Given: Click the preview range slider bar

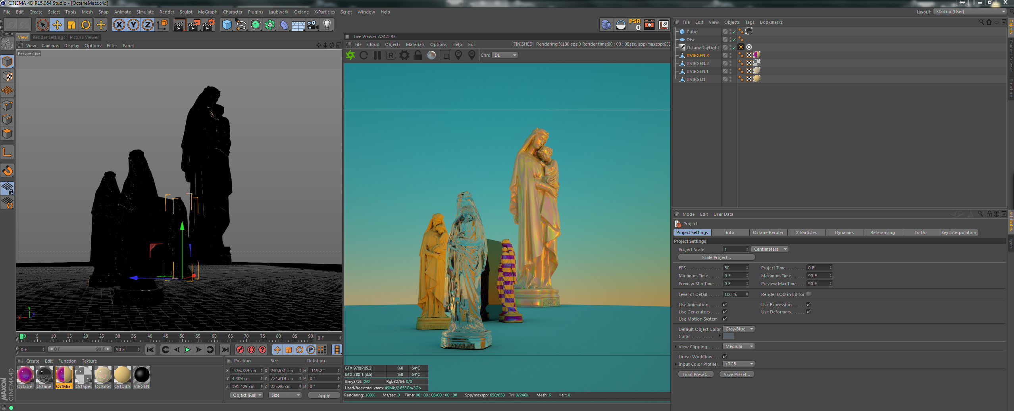Looking at the screenshot, I should pos(79,349).
